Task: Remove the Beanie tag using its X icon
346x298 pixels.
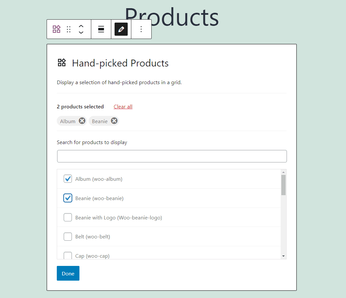Action: (114, 121)
